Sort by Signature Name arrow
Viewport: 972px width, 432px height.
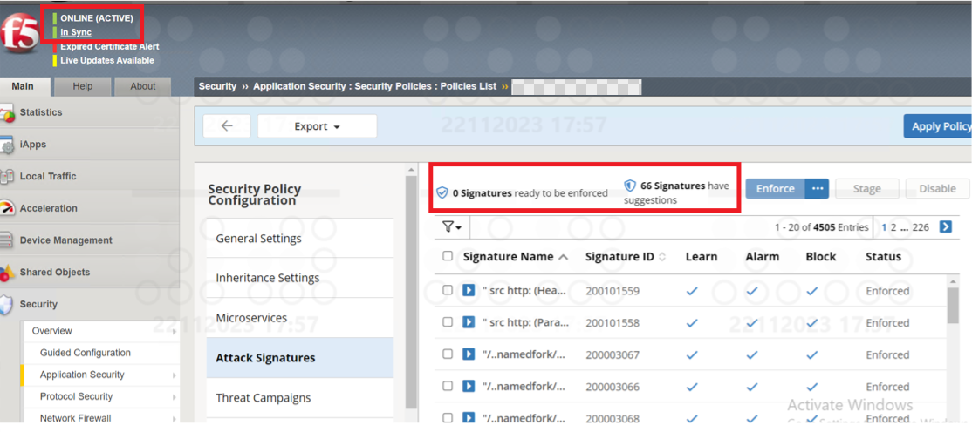click(563, 257)
